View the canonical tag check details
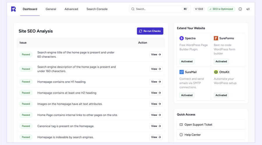This screenshot has height=145, width=262. pyautogui.click(x=156, y=126)
